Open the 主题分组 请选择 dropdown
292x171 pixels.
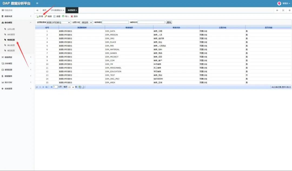click(86, 22)
